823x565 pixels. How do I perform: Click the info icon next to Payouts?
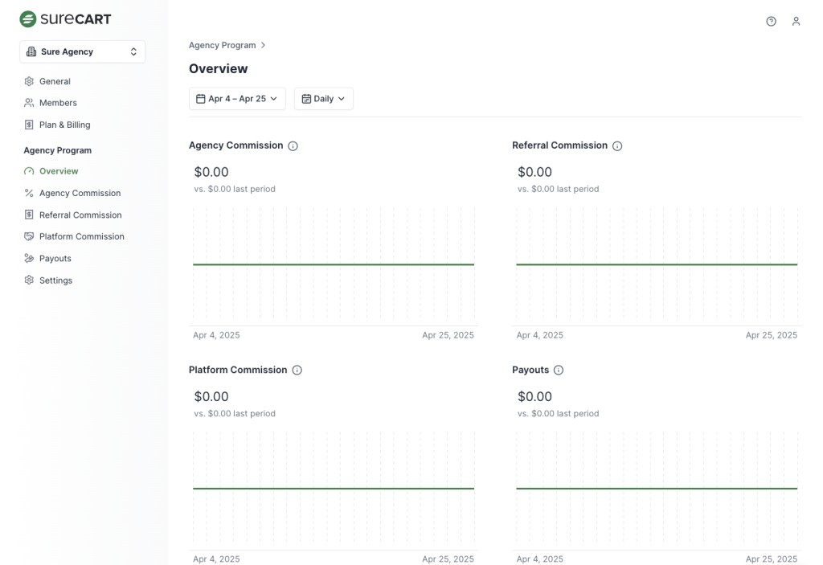point(559,371)
